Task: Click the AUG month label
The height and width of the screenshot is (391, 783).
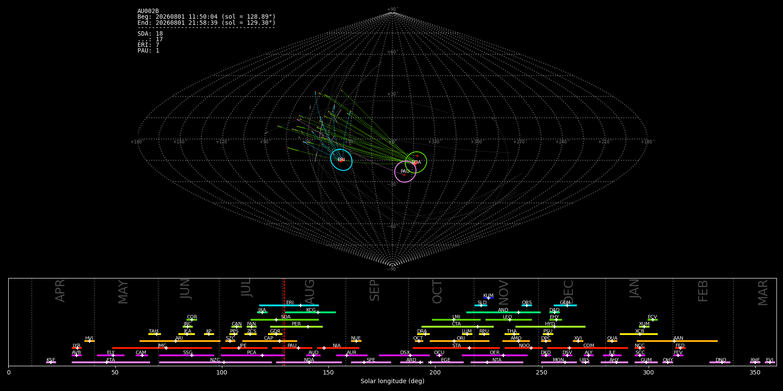Action: click(x=310, y=292)
